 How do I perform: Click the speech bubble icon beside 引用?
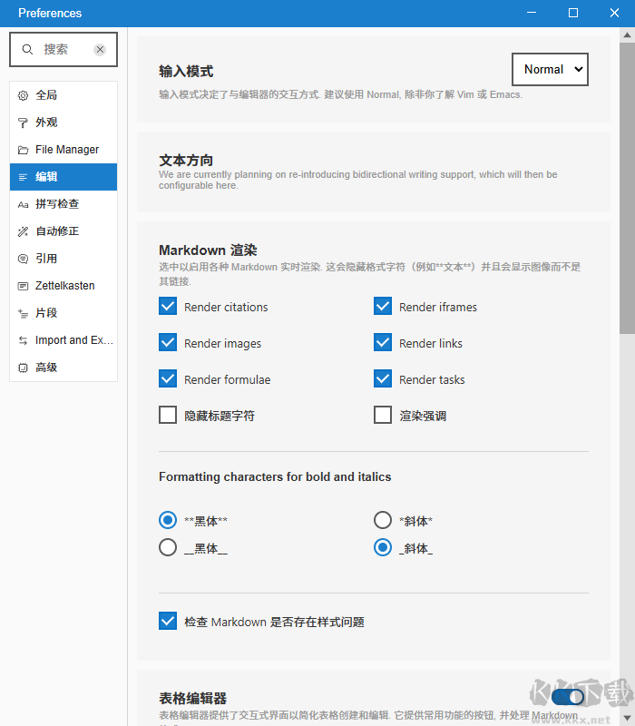(x=23, y=259)
